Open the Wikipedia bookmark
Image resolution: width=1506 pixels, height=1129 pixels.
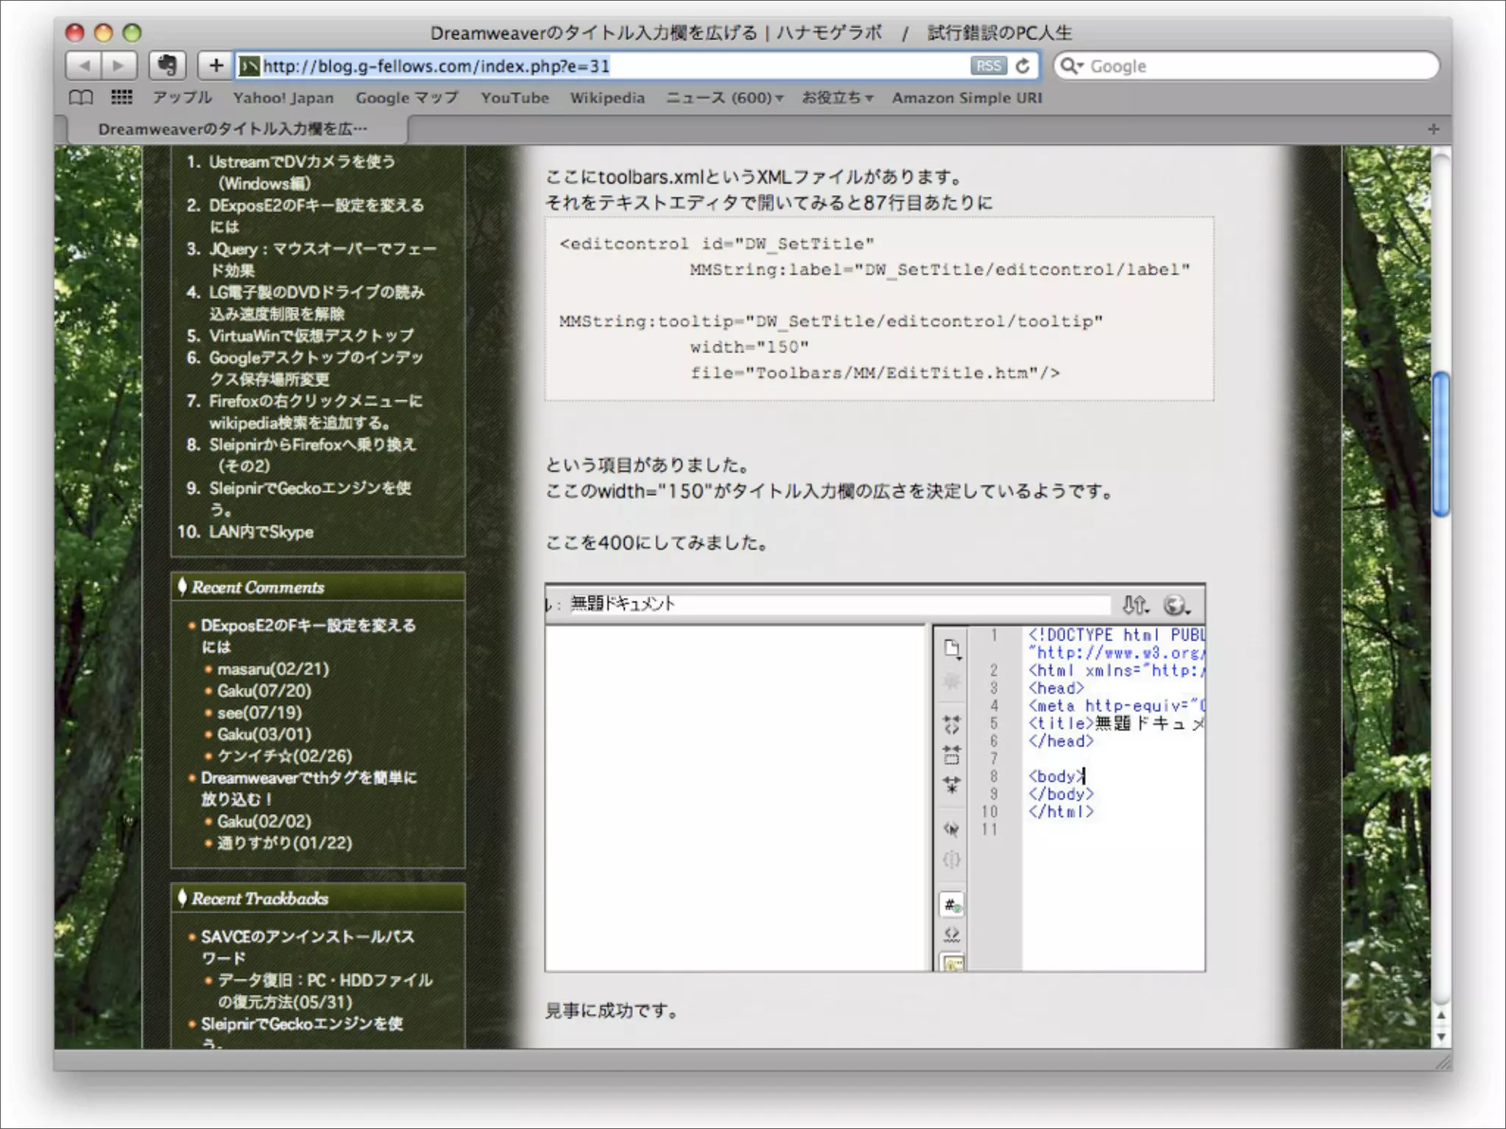607,98
